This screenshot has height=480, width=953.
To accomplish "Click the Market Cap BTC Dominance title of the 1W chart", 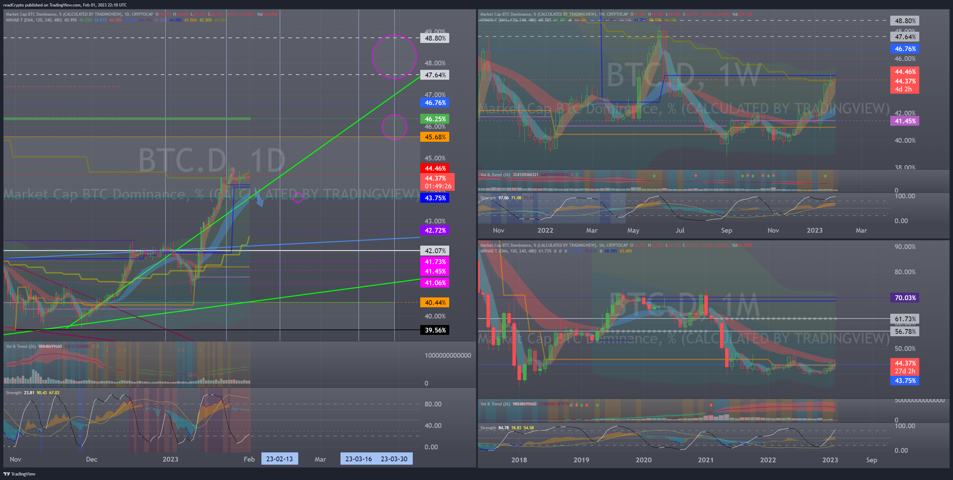I will point(554,14).
